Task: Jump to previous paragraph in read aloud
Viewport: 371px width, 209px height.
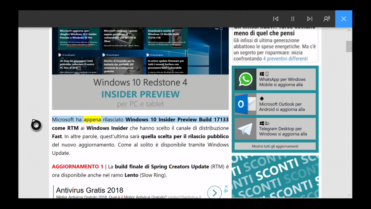Action: tap(276, 19)
